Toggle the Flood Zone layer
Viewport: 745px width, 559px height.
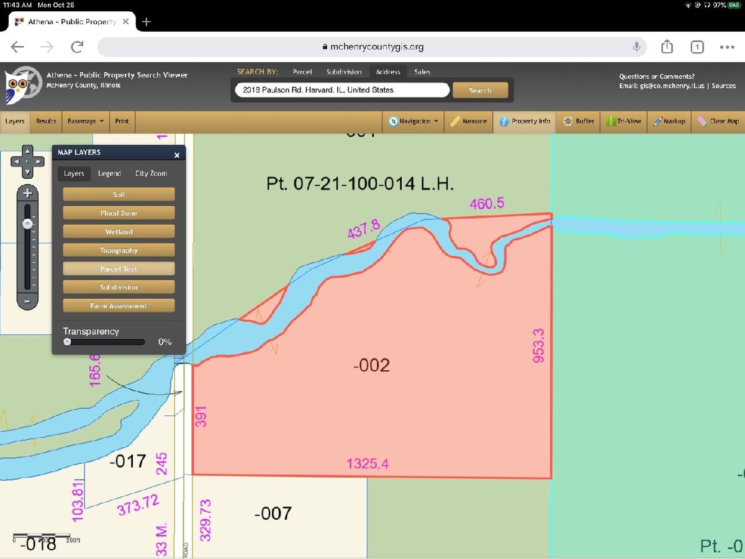point(119,213)
